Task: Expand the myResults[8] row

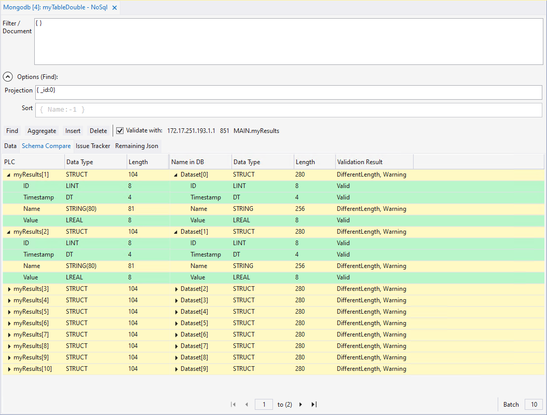Action: 9,346
